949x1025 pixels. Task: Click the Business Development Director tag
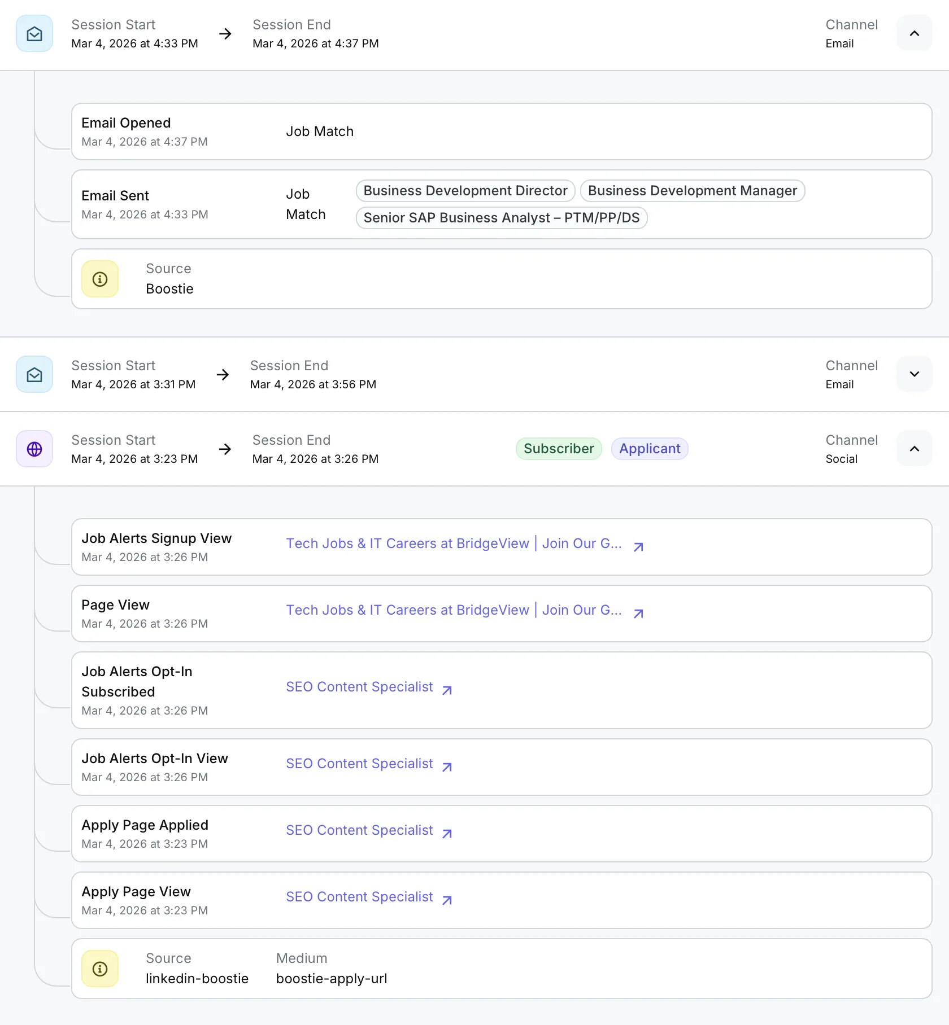pos(465,191)
